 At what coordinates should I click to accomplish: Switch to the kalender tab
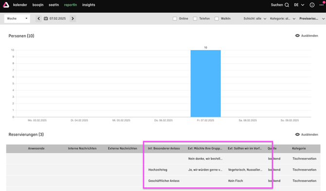click(20, 5)
